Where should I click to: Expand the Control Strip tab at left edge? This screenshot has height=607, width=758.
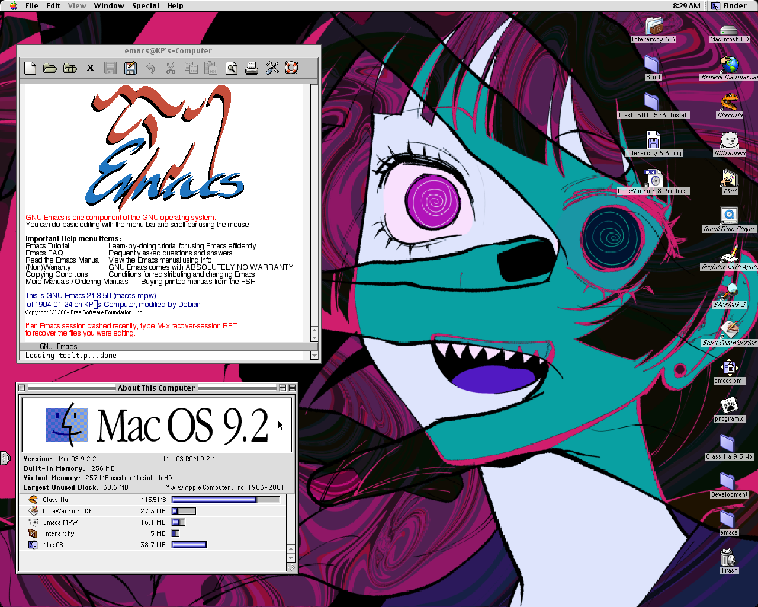tap(5, 458)
